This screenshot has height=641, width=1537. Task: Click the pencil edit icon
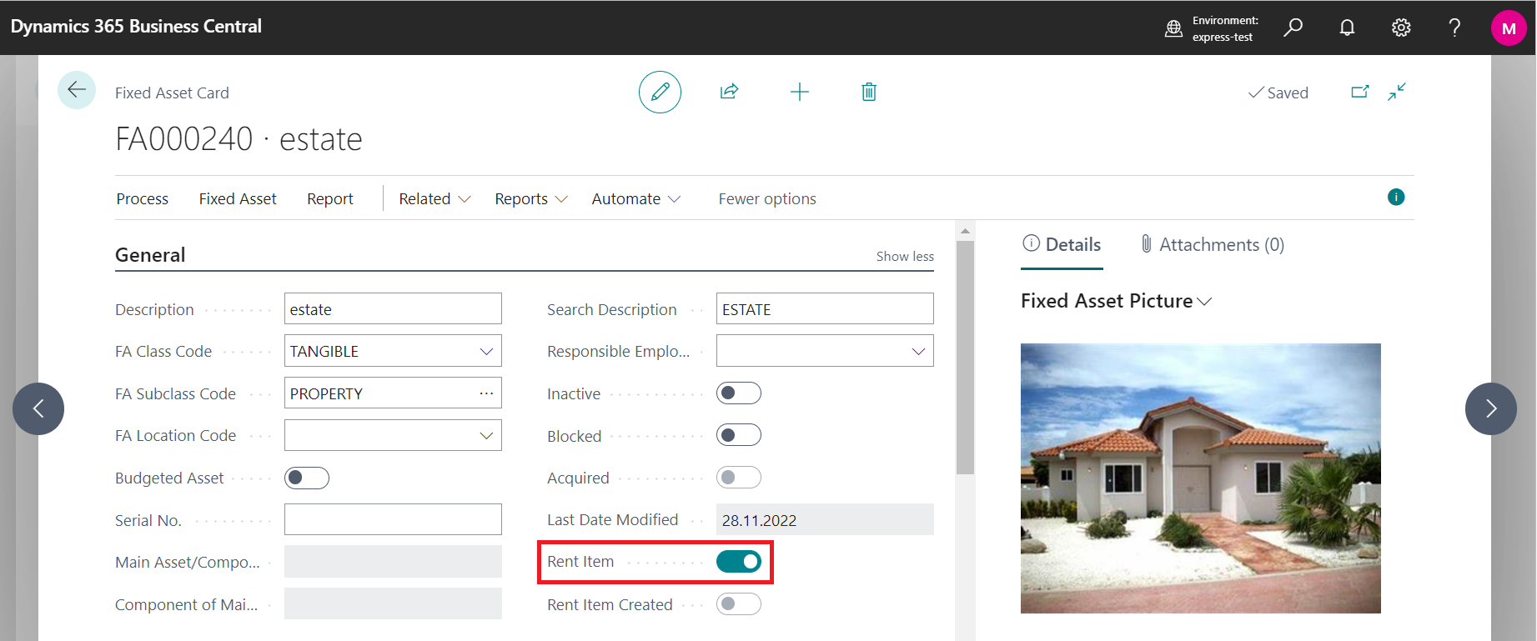tap(660, 92)
